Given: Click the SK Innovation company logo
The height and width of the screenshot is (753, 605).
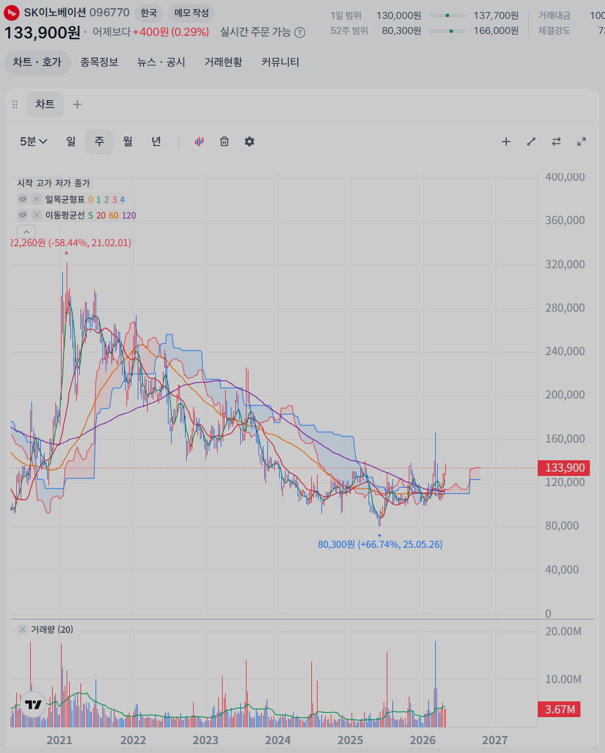Looking at the screenshot, I should click(x=11, y=13).
